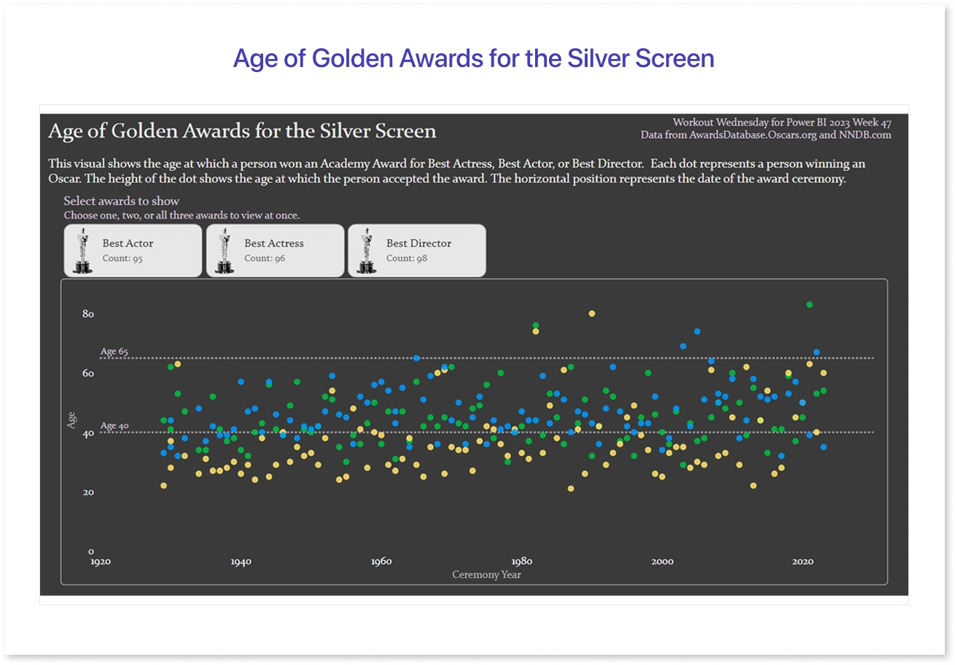Click the x-axis label "2020"
Image resolution: width=955 pixels, height=665 pixels.
point(803,562)
